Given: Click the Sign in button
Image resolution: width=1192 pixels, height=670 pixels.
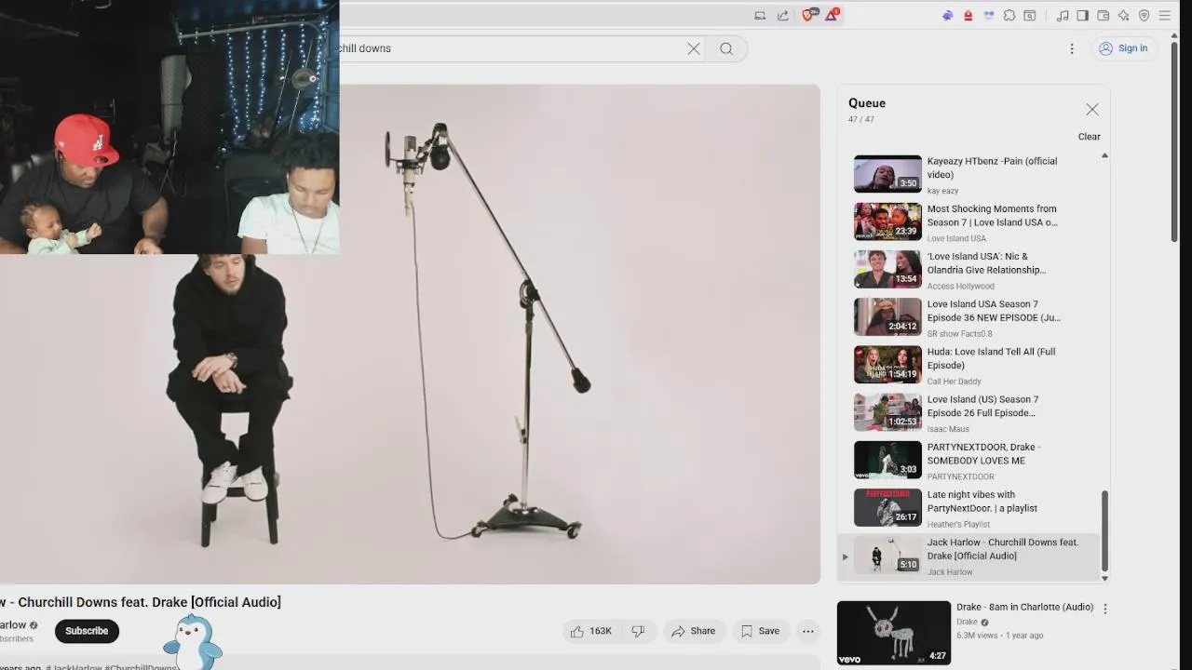Looking at the screenshot, I should point(1123,48).
